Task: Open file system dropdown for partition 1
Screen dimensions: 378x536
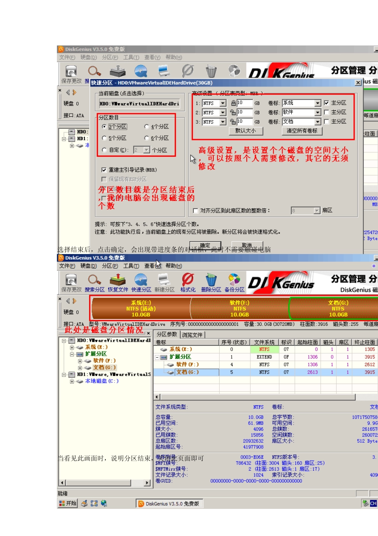Action: [223, 103]
